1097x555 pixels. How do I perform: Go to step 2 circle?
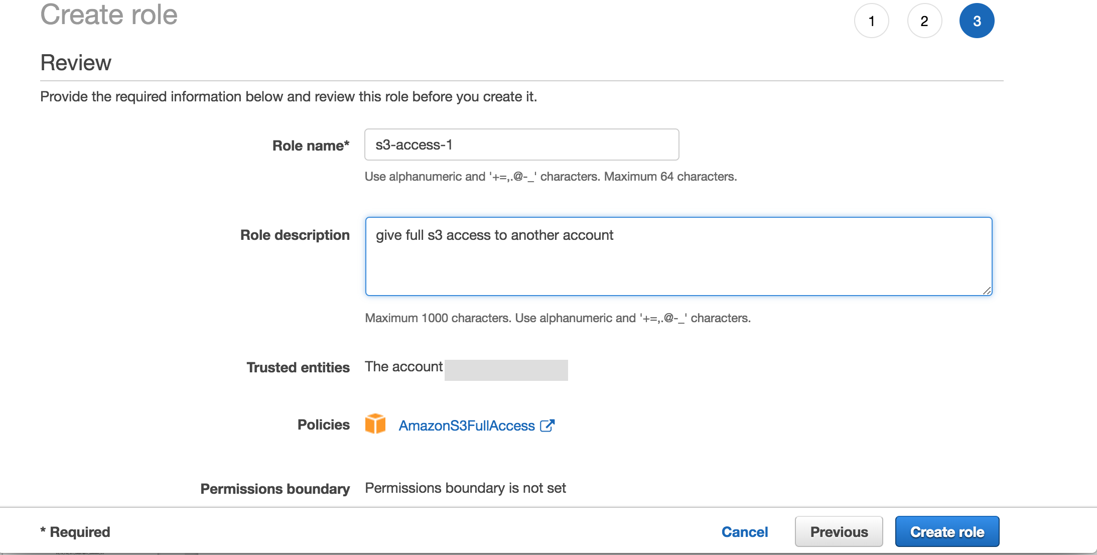[x=924, y=21]
